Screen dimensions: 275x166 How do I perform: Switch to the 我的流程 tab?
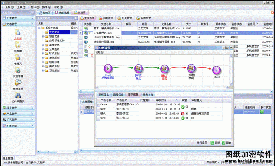click(62, 13)
